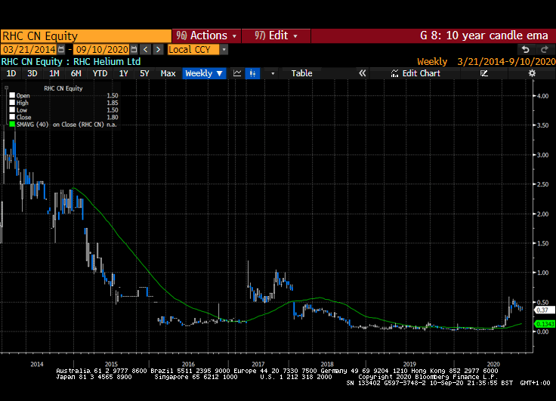This screenshot has height=401, width=556.
Task: Click the RHC Helium Ltd security name
Action: pos(107,62)
